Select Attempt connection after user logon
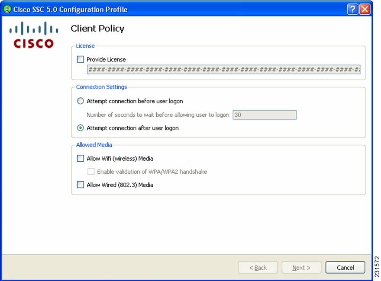Screen dimensions: 381x281 click(80, 128)
